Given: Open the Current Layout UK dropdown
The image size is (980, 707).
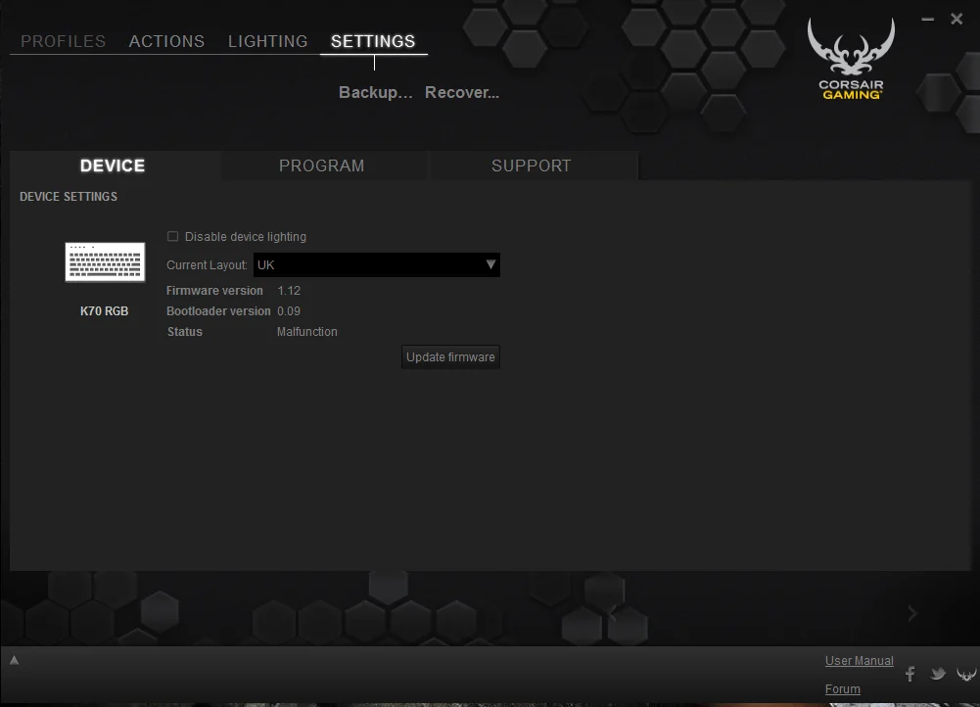Looking at the screenshot, I should [x=376, y=265].
